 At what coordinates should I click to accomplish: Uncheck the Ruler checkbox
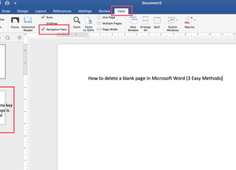pyautogui.click(x=43, y=17)
